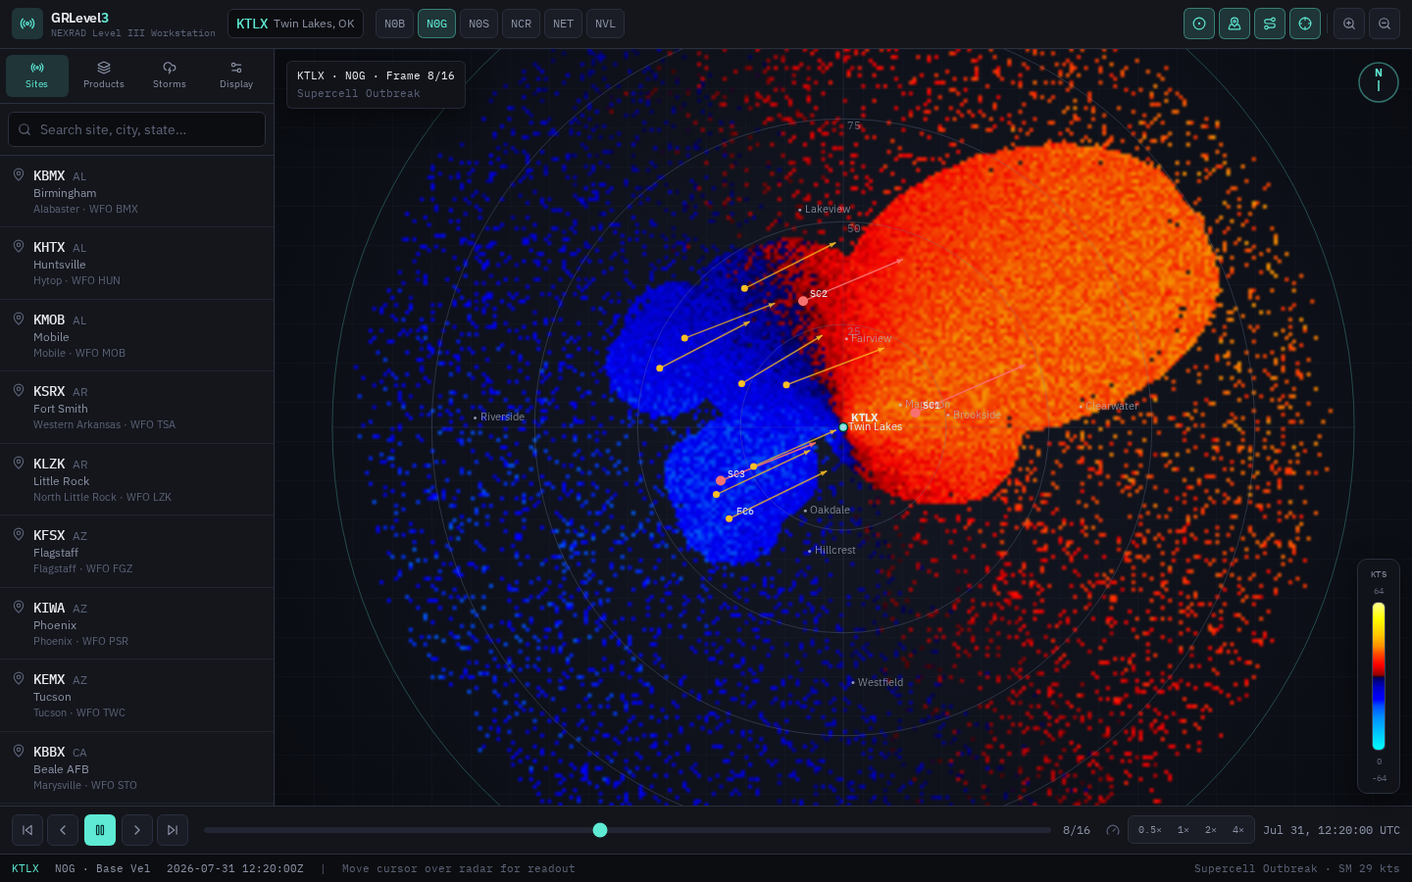This screenshot has width=1412, height=882.
Task: Set playback speed to 4×
Action: 1238,830
